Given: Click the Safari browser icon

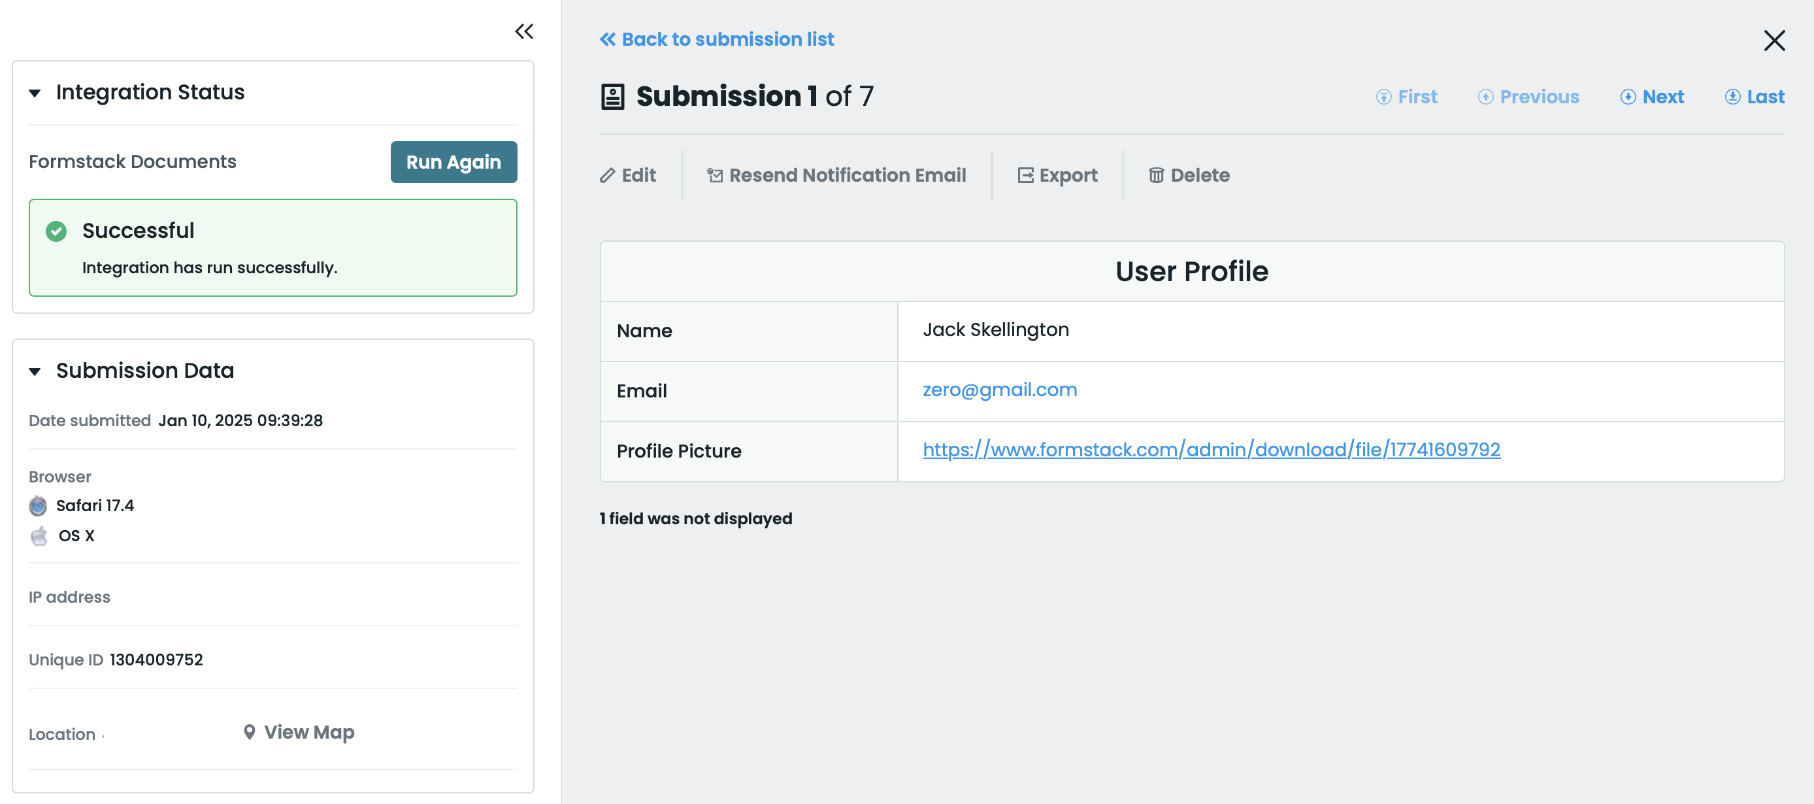Looking at the screenshot, I should pos(38,506).
